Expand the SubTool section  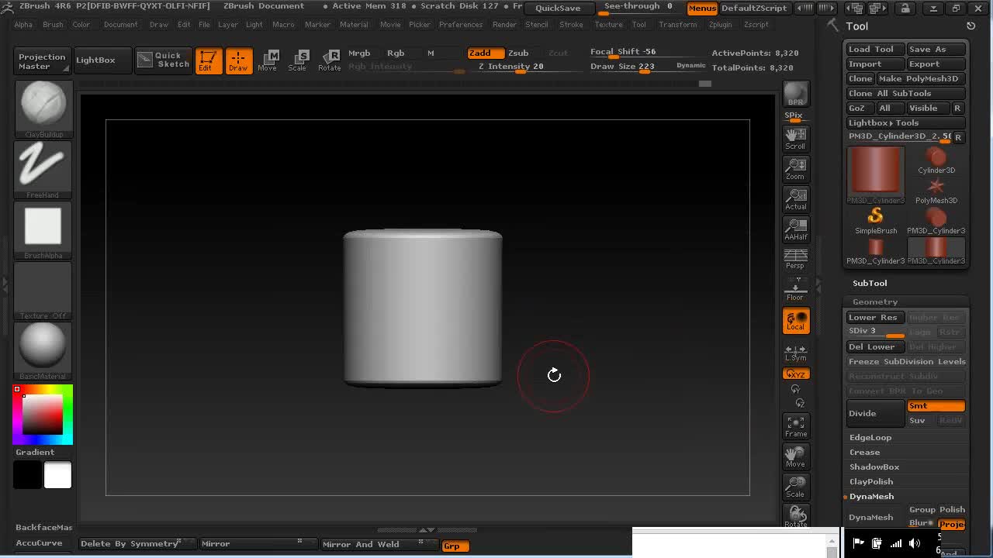870,283
